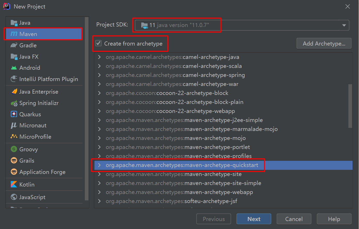Click the MicroProfile icon
The height and width of the screenshot is (229, 359).
(14, 137)
